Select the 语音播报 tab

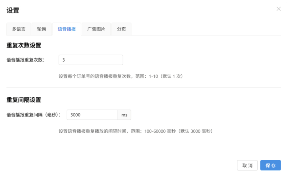pyautogui.click(x=67, y=29)
